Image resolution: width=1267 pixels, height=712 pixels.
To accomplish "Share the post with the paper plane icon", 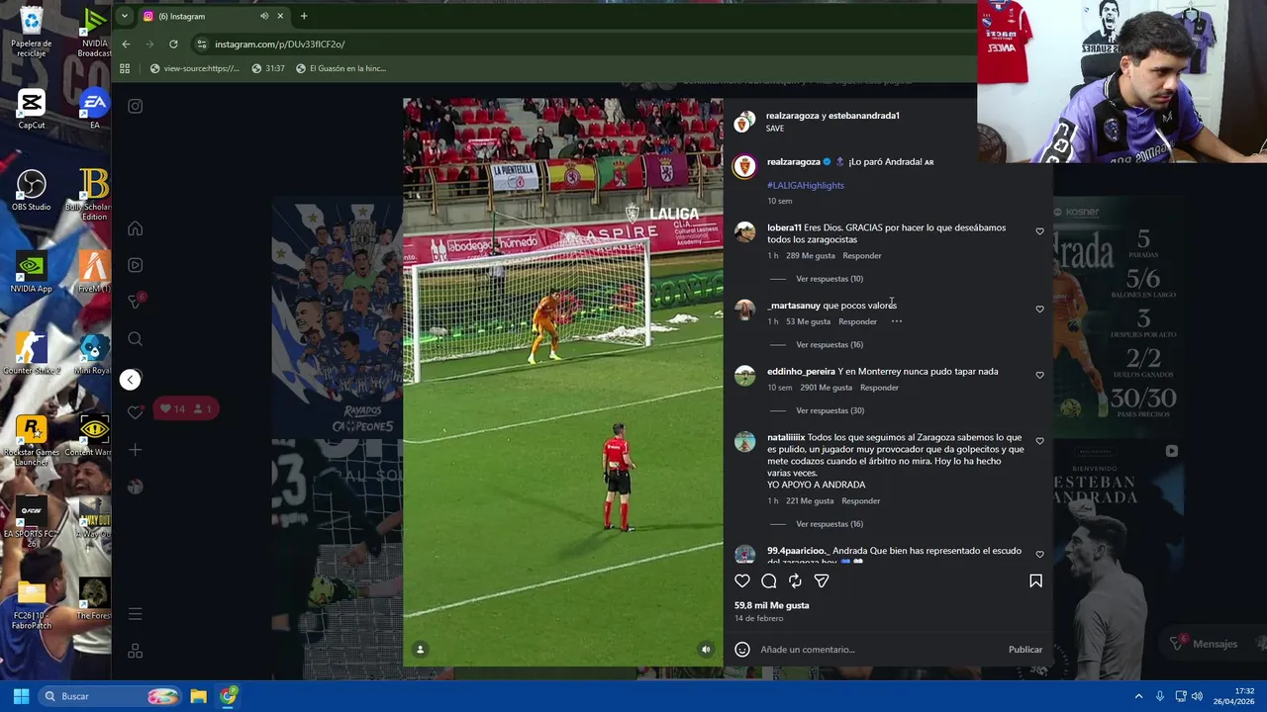I will click(822, 580).
